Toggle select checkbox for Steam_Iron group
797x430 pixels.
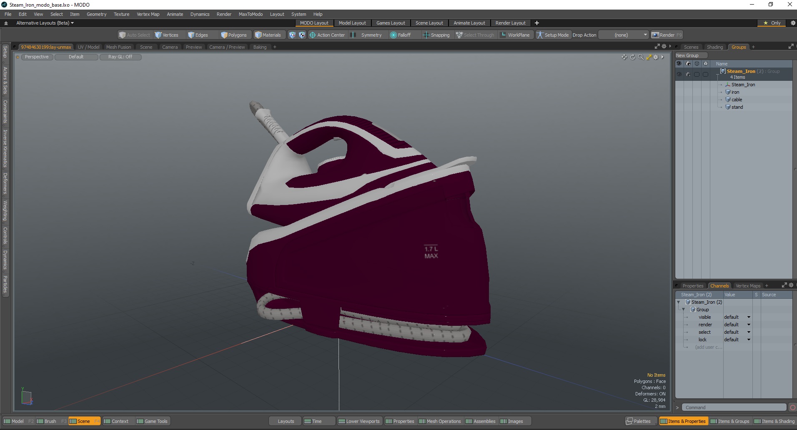click(697, 74)
